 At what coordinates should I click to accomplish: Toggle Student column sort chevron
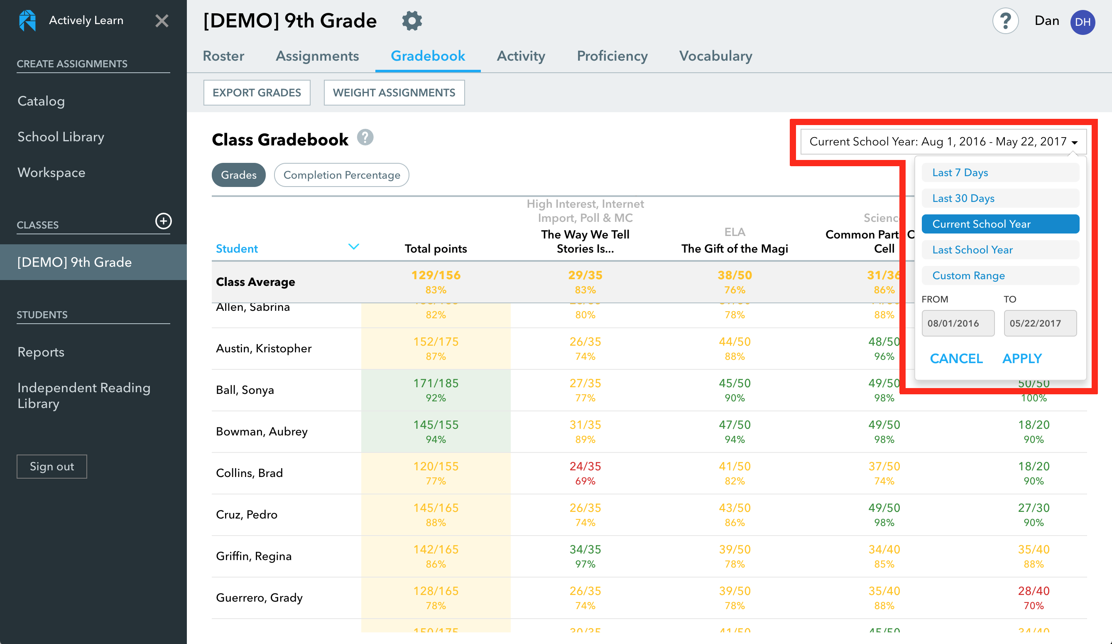coord(354,247)
